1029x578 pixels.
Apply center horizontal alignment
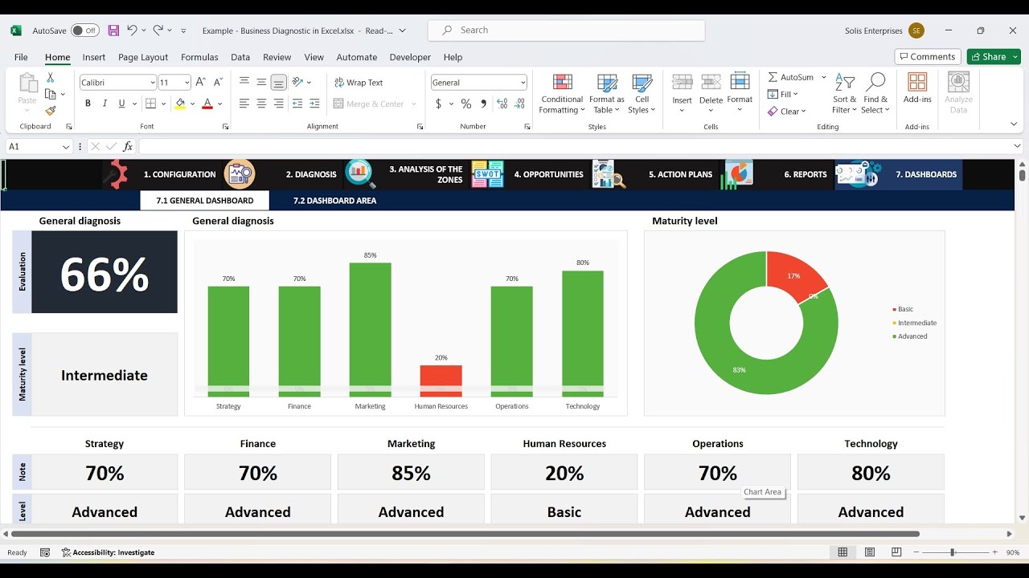coord(261,104)
